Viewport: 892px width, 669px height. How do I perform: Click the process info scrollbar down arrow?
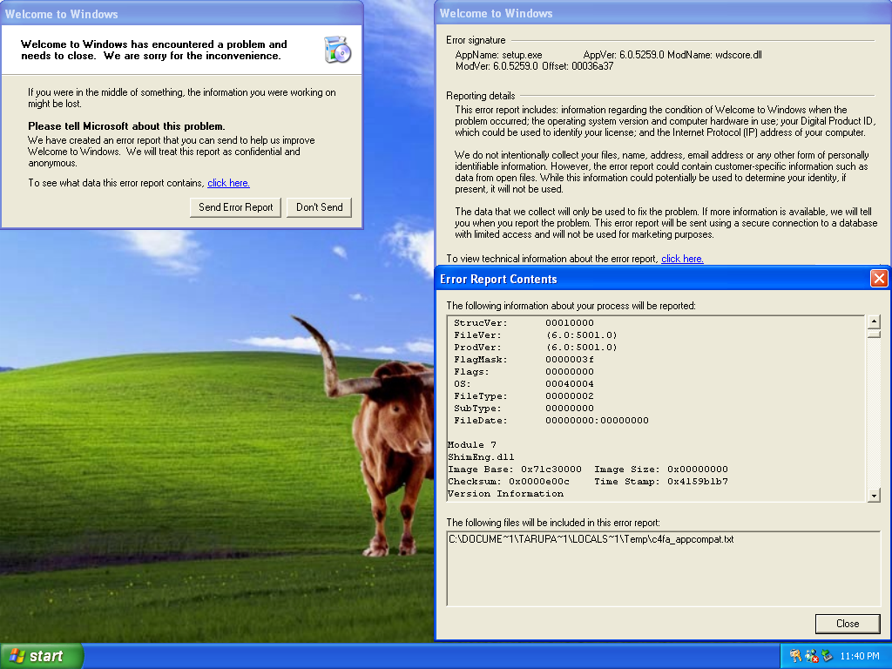[875, 496]
